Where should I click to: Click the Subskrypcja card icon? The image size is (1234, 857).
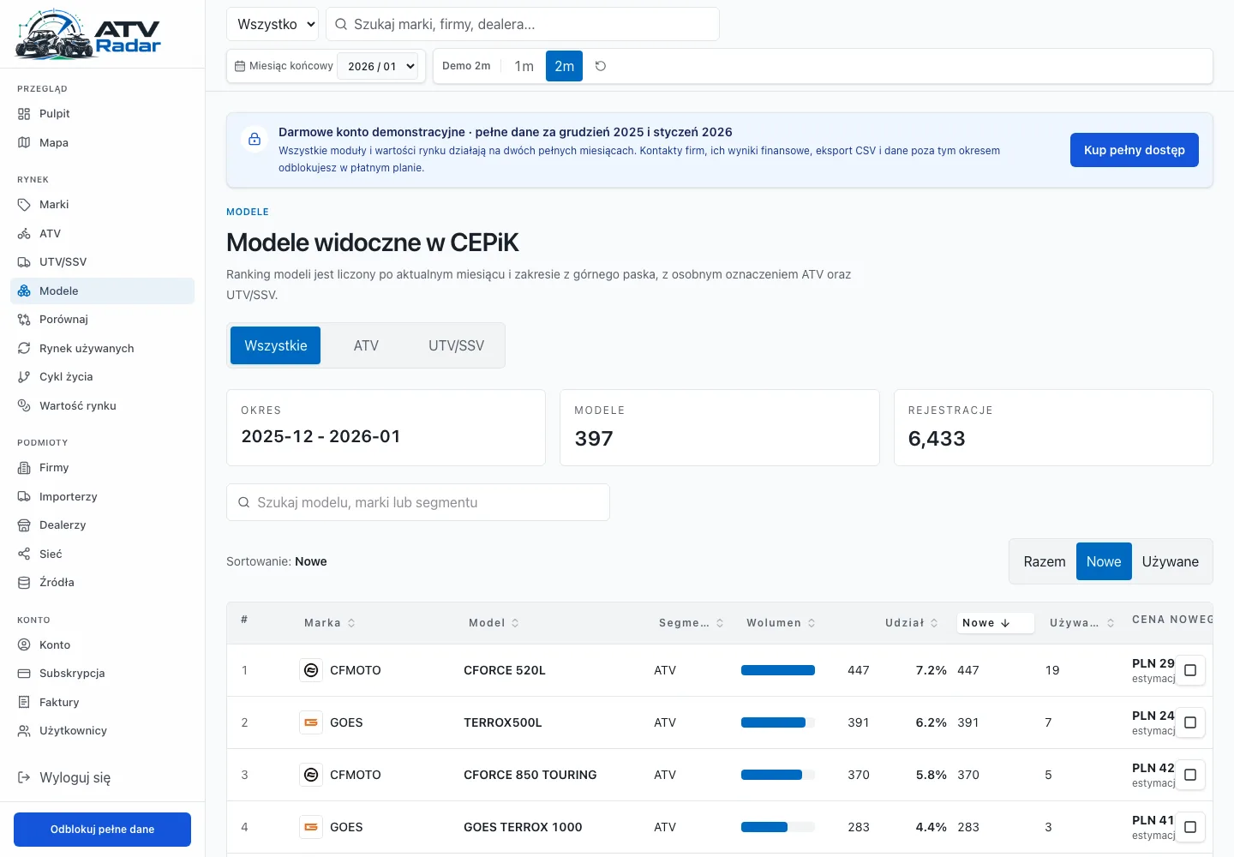24,674
